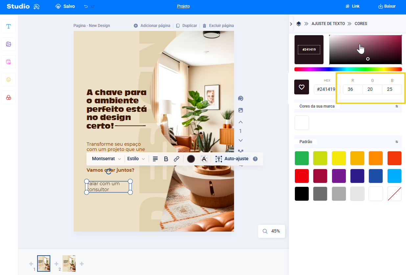Select page 2 thumbnail
This screenshot has height=275, width=406.
pos(69,263)
